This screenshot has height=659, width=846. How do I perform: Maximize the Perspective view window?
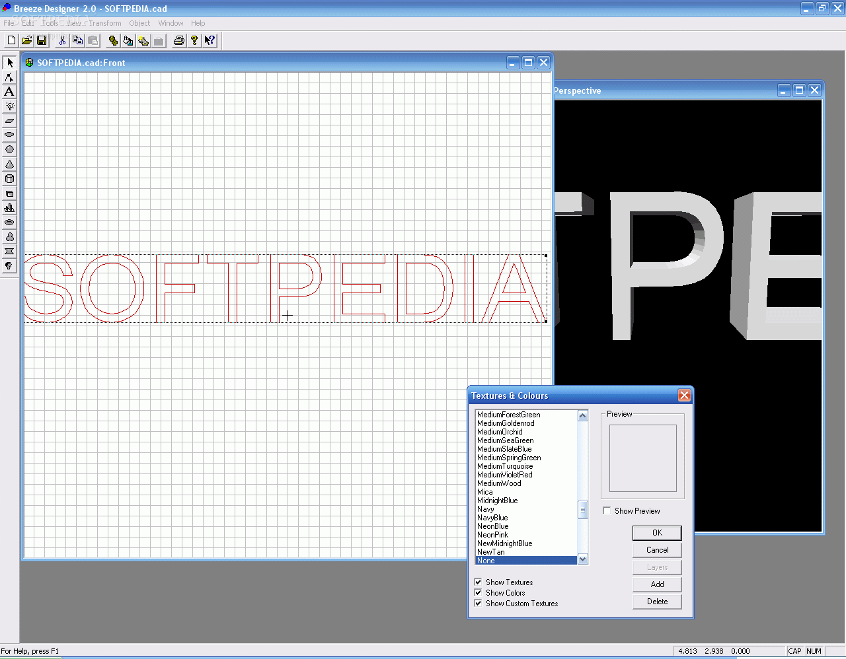pyautogui.click(x=799, y=90)
